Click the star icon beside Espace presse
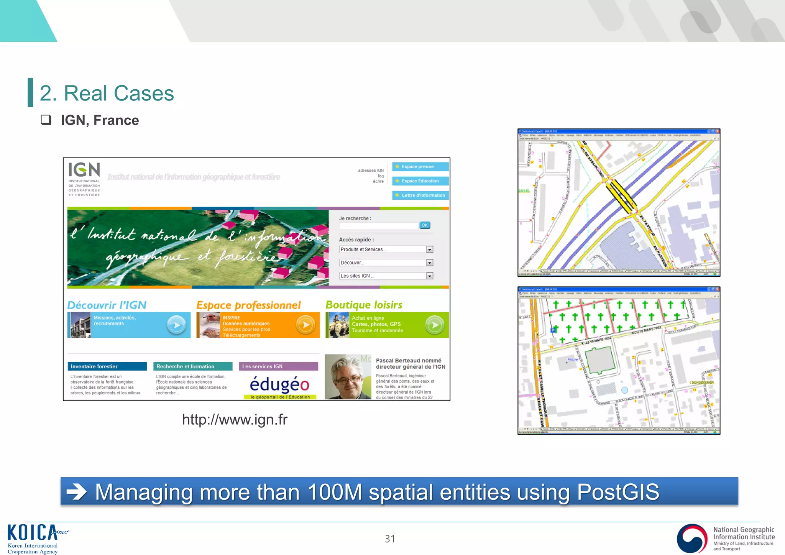 point(397,167)
